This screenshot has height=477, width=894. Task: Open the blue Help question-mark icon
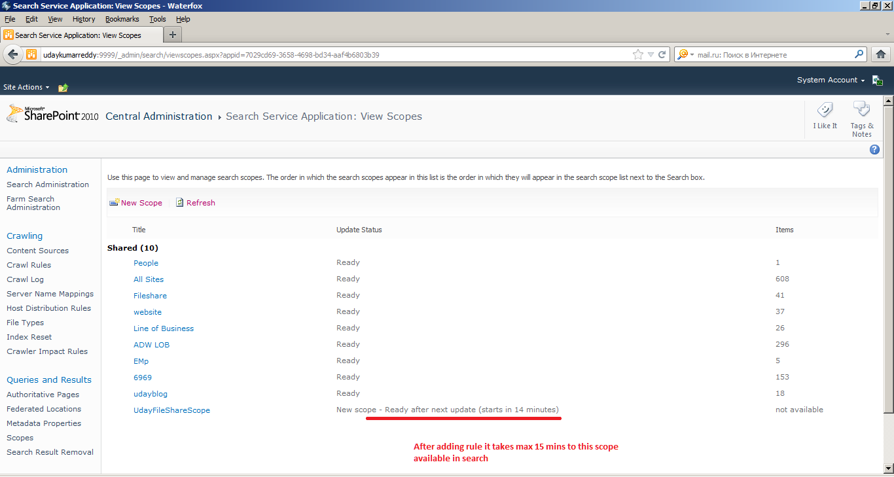click(x=874, y=150)
